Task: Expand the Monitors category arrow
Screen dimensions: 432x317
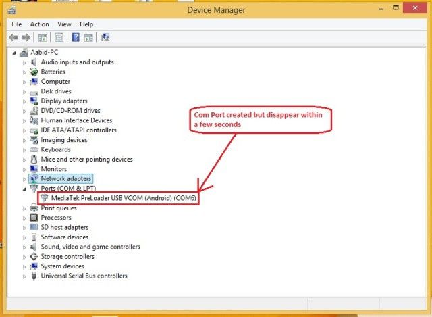Action: coord(24,170)
